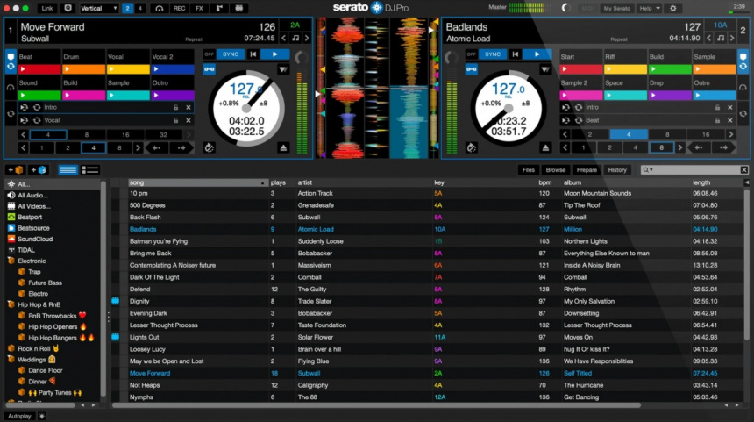Go to previous track on deck 2
This screenshot has width=754, height=422.
[708, 38]
